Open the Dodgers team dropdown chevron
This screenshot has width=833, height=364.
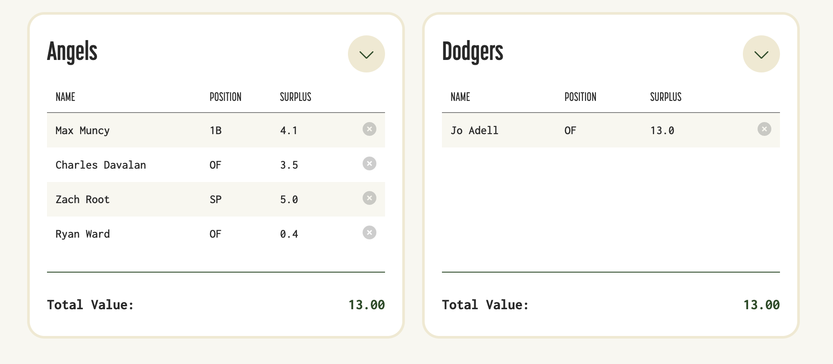(761, 54)
